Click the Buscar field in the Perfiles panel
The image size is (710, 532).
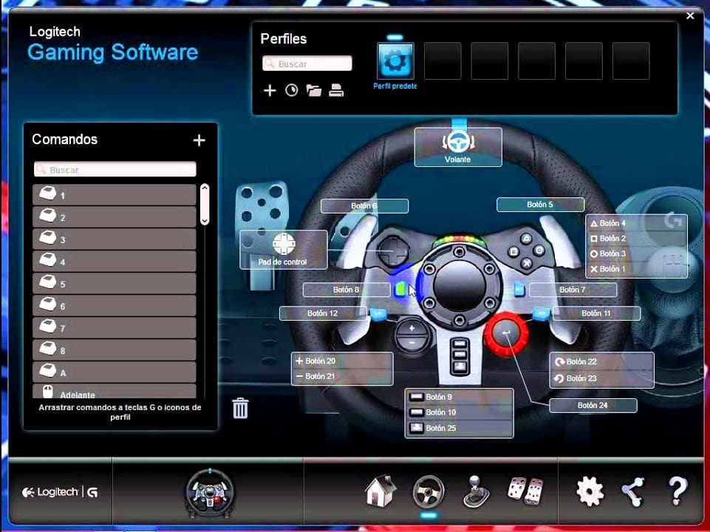point(307,63)
